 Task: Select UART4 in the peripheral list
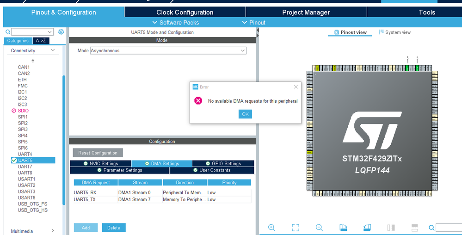[x=25, y=154]
